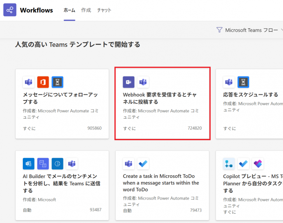
Task: Go to the チャット tab
Action: pos(104,10)
